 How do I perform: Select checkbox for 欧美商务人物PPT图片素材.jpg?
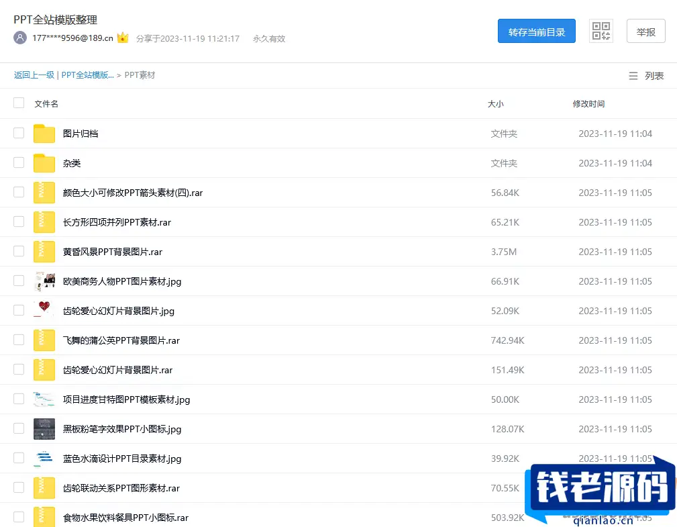[19, 281]
